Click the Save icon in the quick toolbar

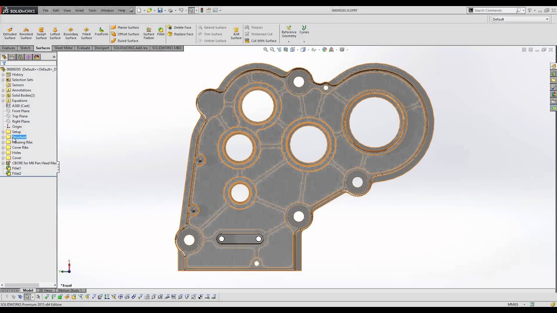coord(160,10)
